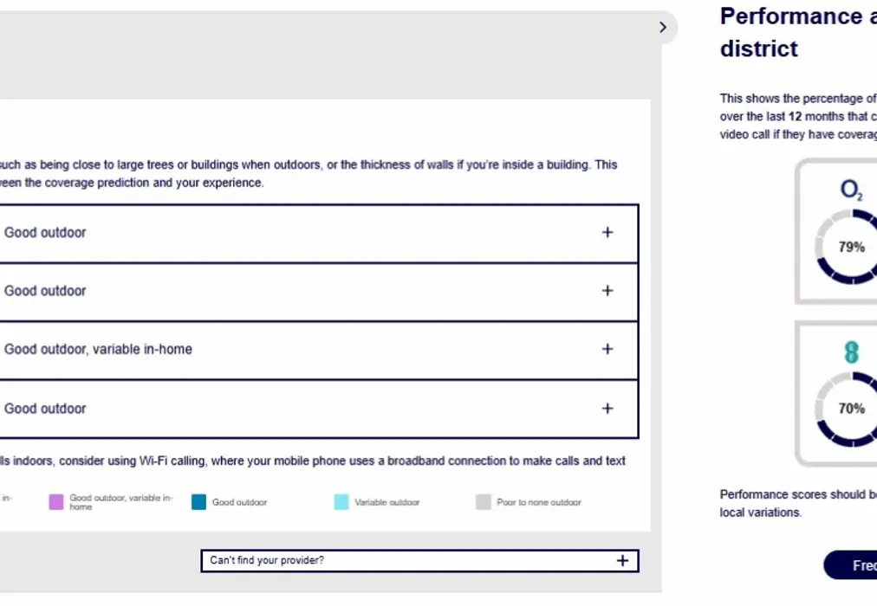This screenshot has width=877, height=606.
Task: Expand Good outdoor, variable in-home row
Action: click(x=98, y=350)
